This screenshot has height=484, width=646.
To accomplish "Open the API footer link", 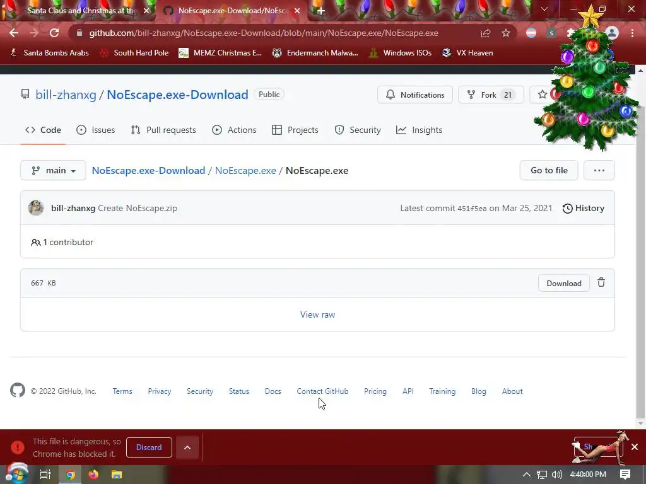I will pos(408,391).
